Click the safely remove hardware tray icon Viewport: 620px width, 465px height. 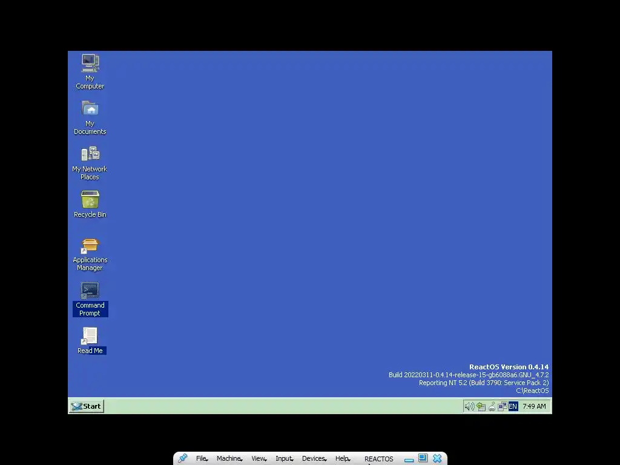(x=492, y=406)
